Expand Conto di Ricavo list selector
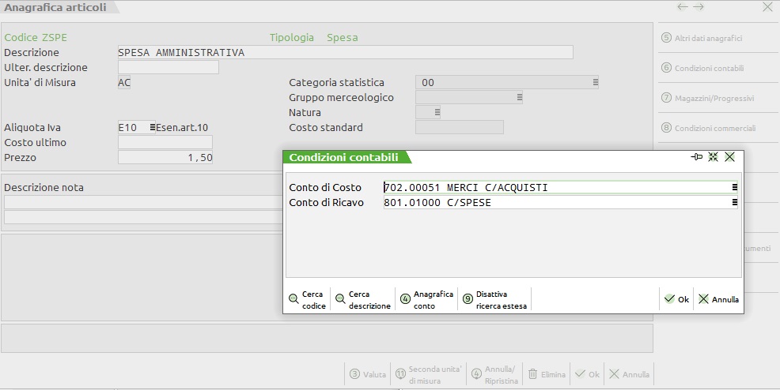 tap(735, 203)
